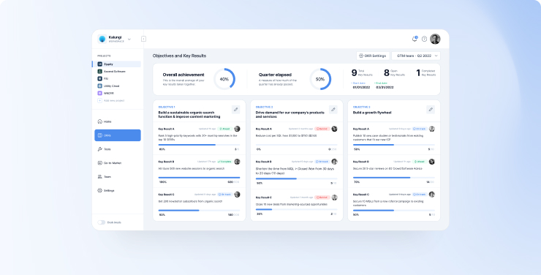Click the Complete badge on Objective 1 Key Result B

point(224,162)
